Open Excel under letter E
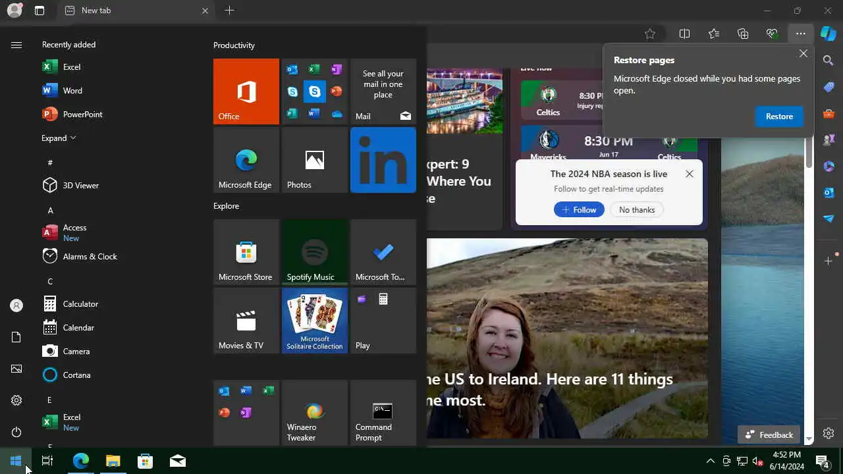 [x=119, y=422]
